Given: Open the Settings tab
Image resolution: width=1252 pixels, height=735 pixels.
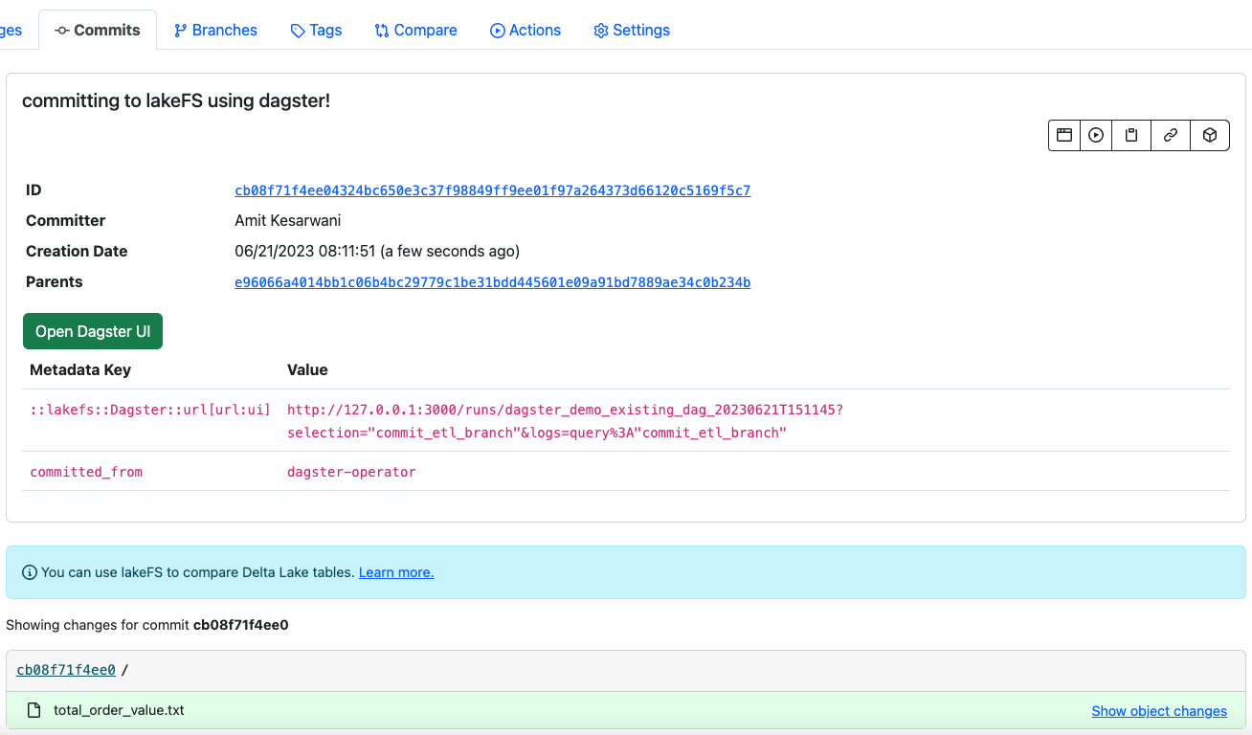Looking at the screenshot, I should [x=632, y=30].
